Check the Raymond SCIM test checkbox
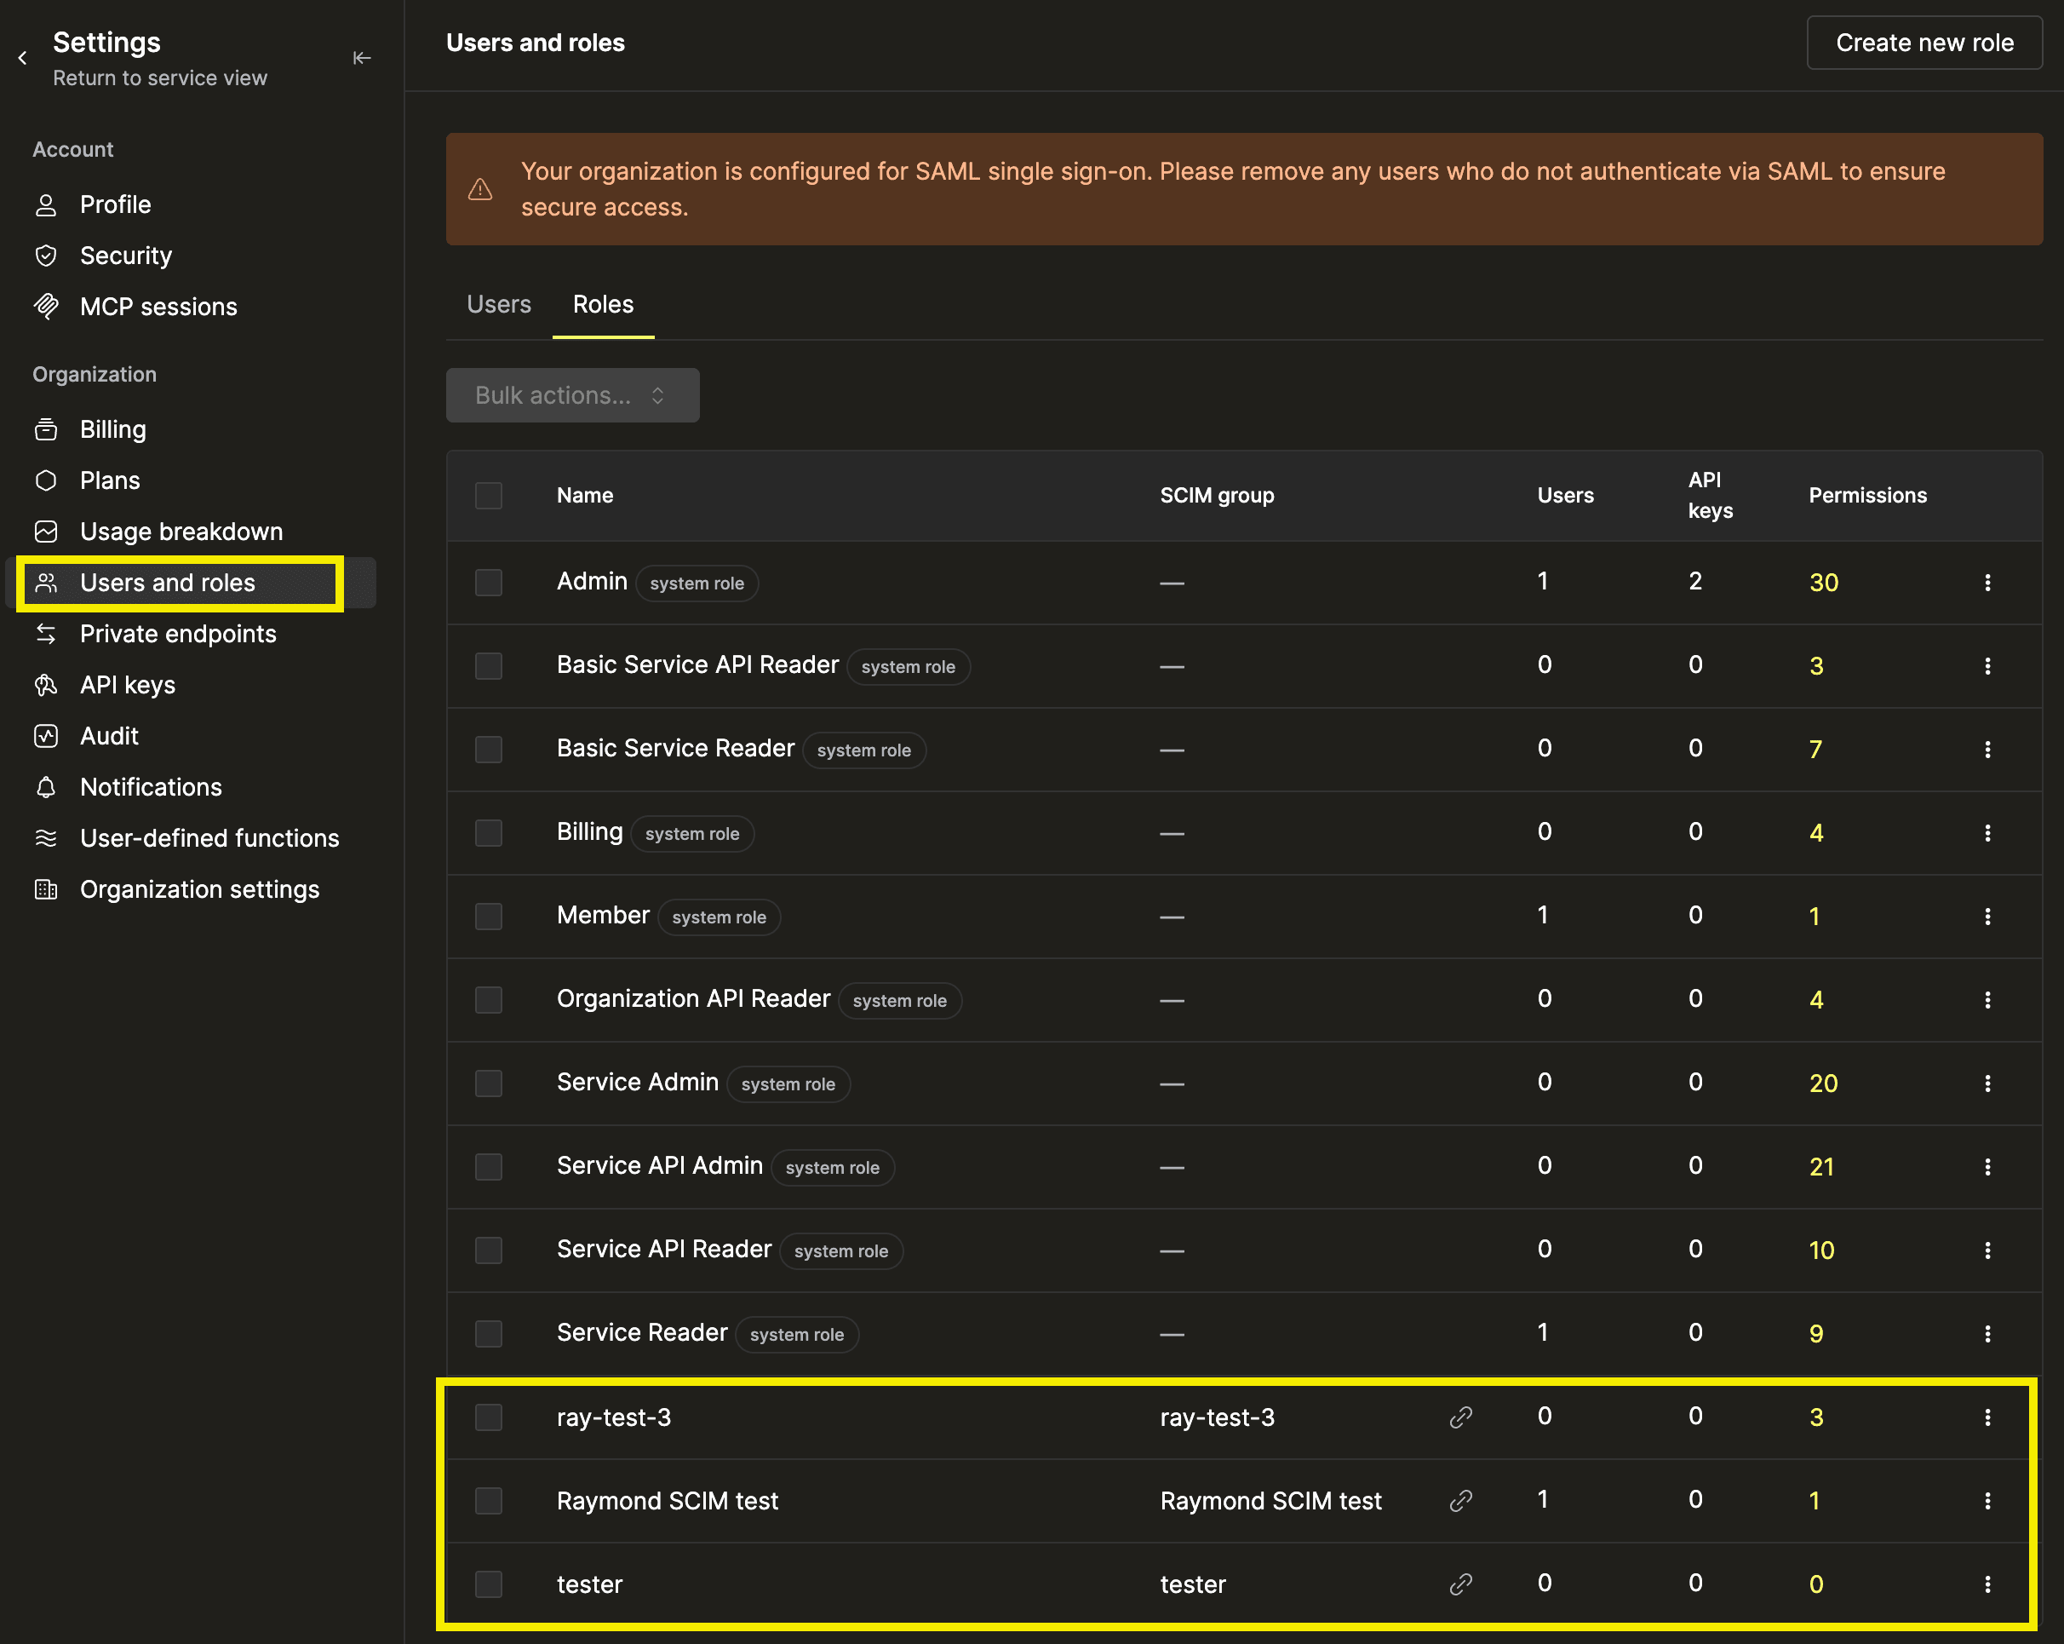This screenshot has width=2064, height=1644. click(x=490, y=1500)
